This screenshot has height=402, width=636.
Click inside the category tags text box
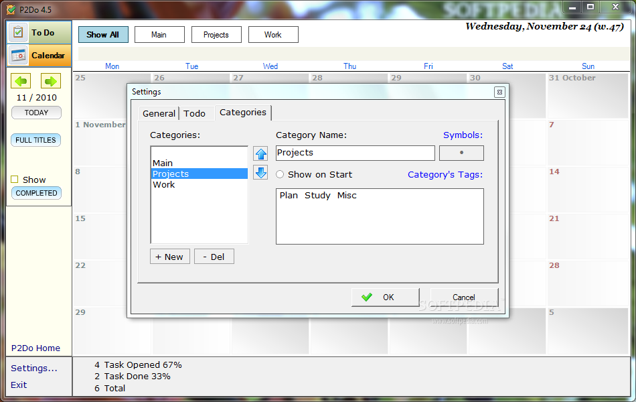point(380,216)
